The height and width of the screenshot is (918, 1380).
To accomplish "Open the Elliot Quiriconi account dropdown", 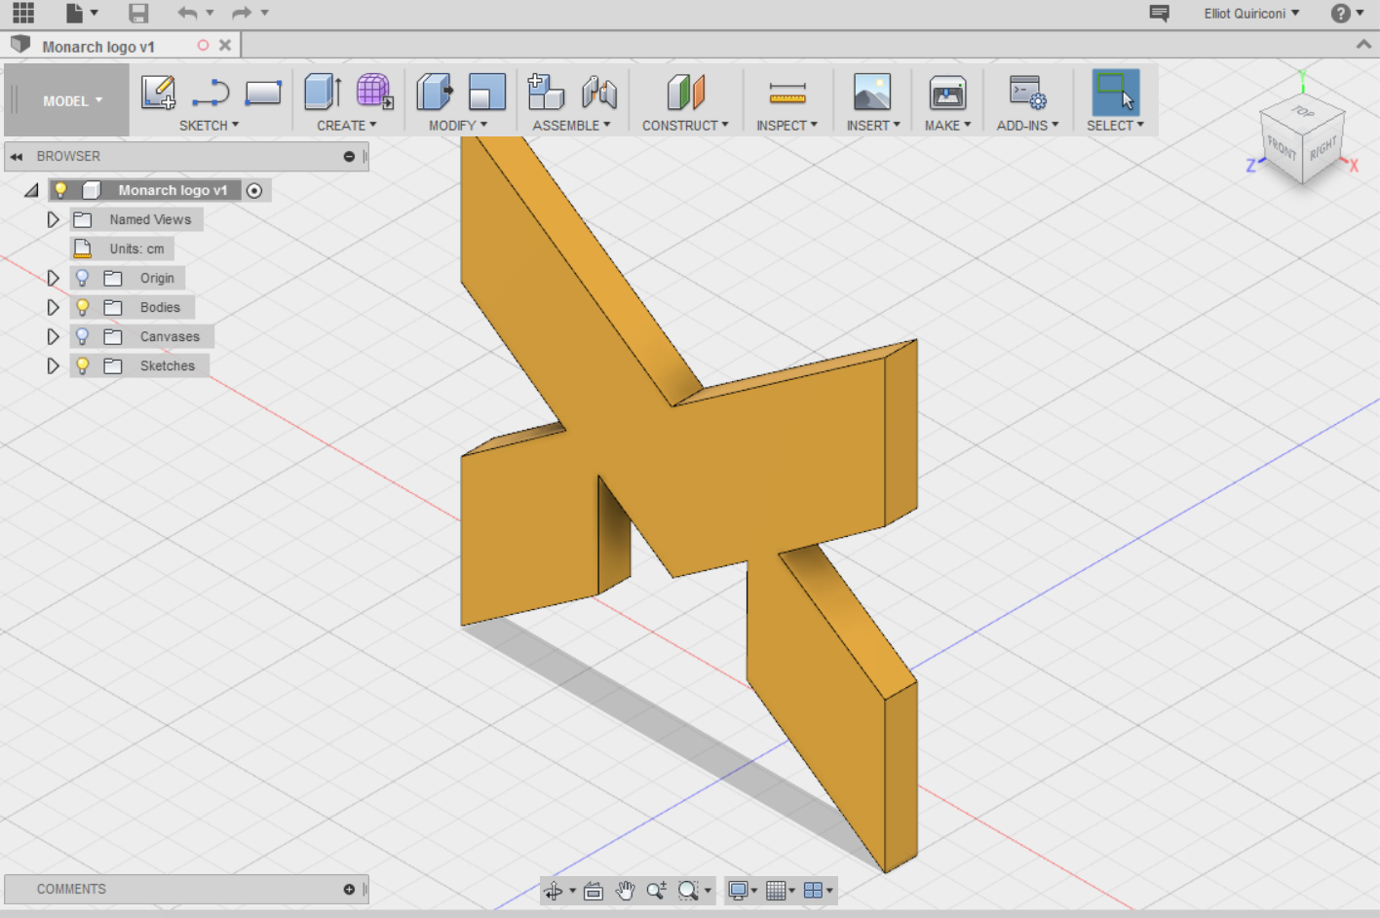I will pos(1251,13).
